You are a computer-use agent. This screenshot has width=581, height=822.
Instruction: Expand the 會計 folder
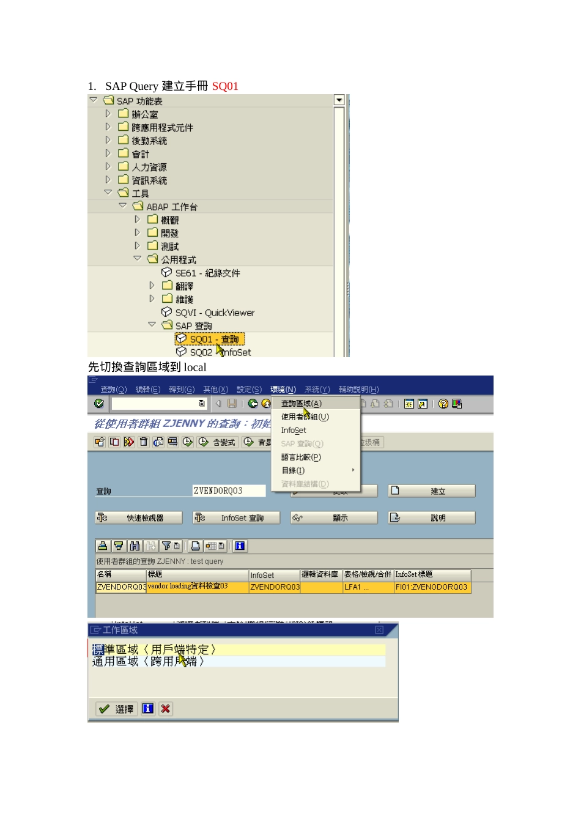108,154
